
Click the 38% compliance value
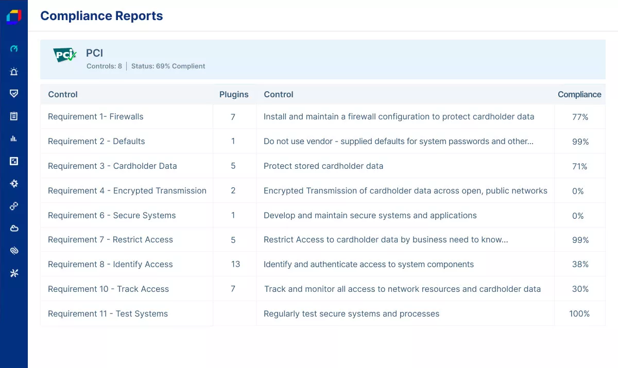(580, 264)
